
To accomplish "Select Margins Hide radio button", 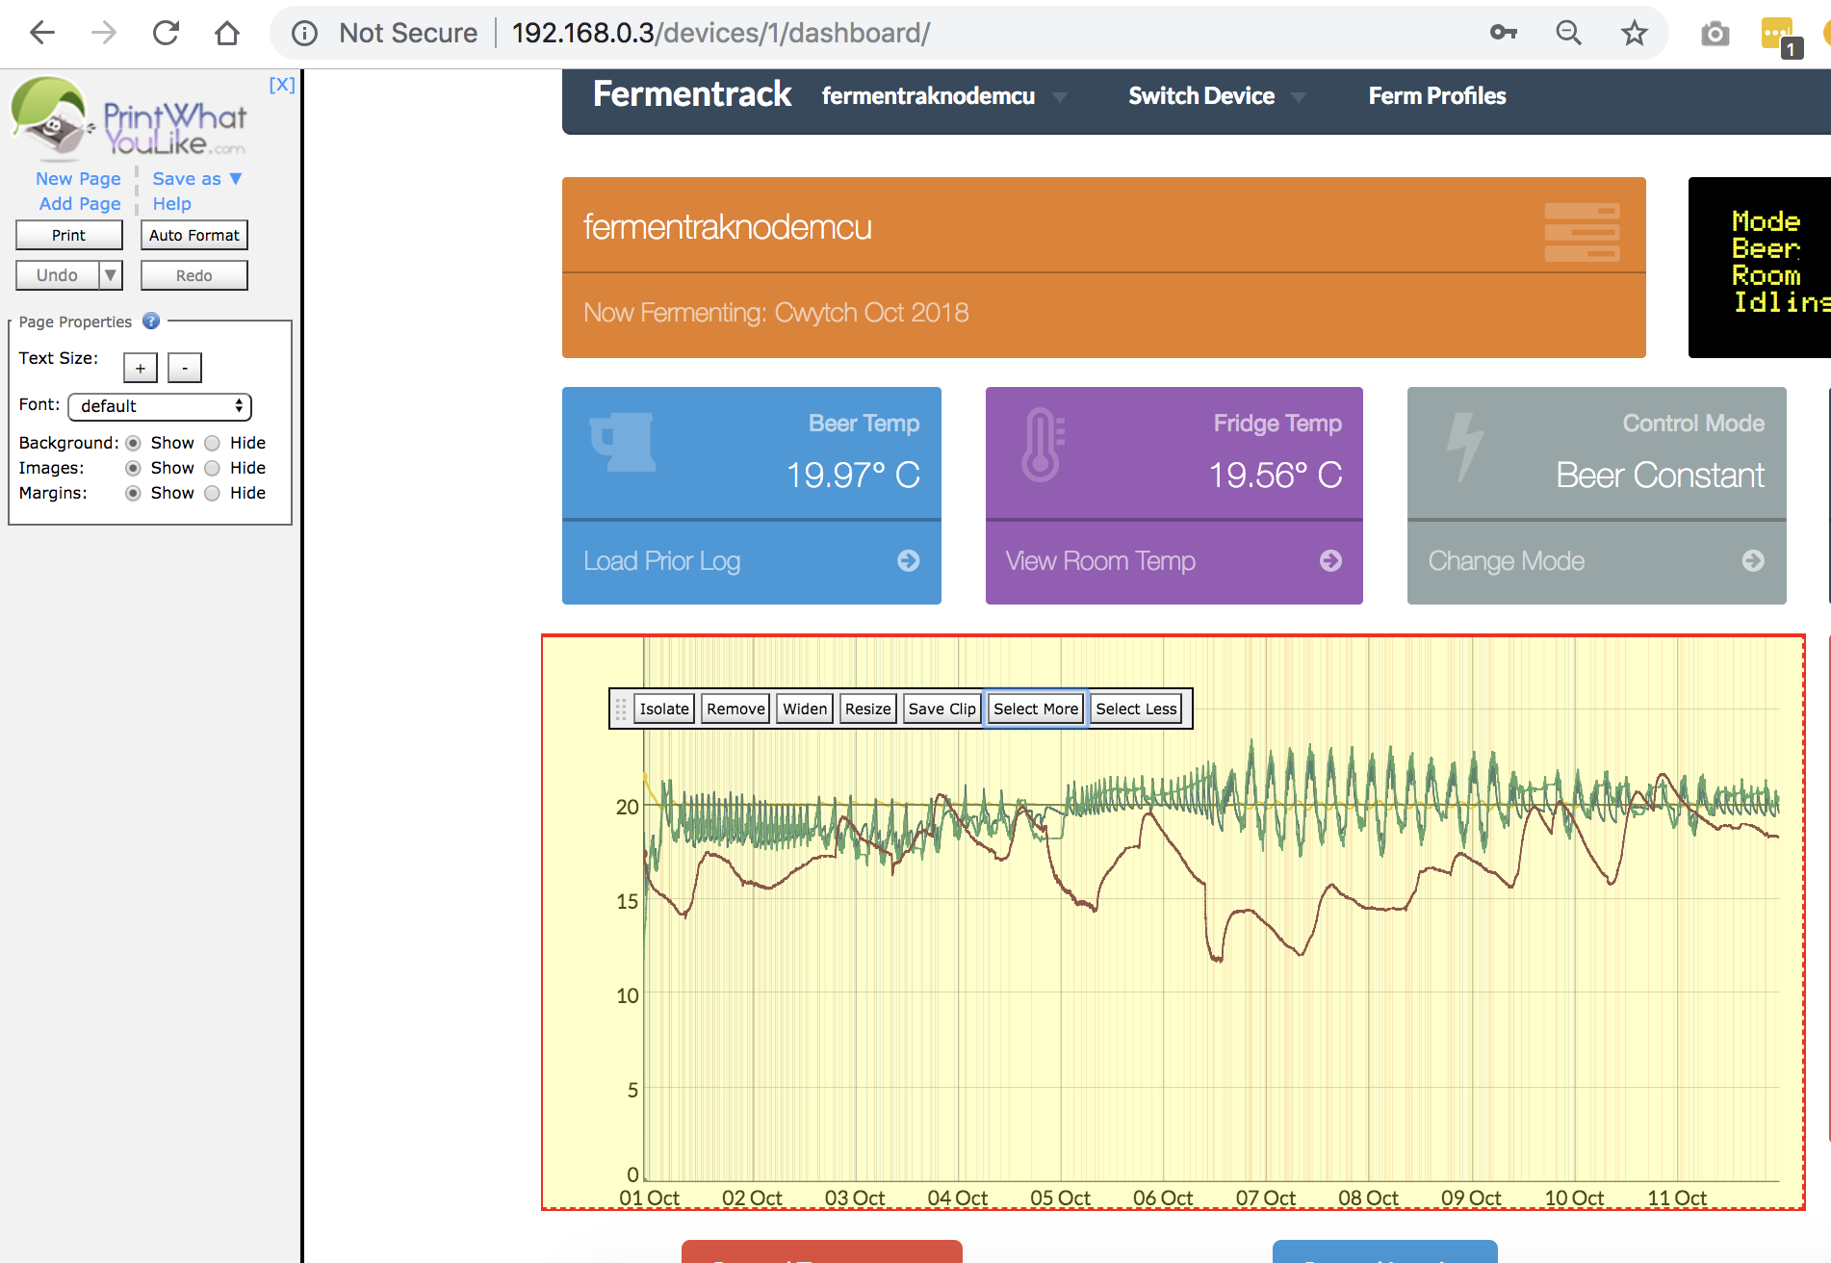I will 212,493.
